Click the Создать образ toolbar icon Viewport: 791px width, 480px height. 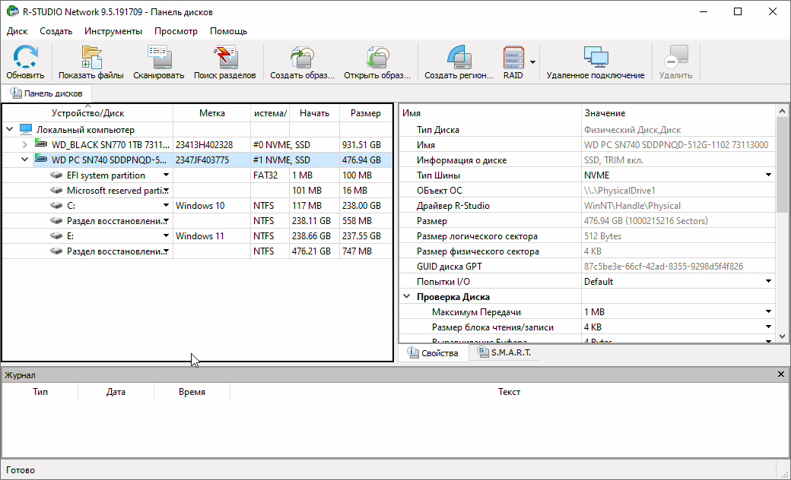(302, 62)
